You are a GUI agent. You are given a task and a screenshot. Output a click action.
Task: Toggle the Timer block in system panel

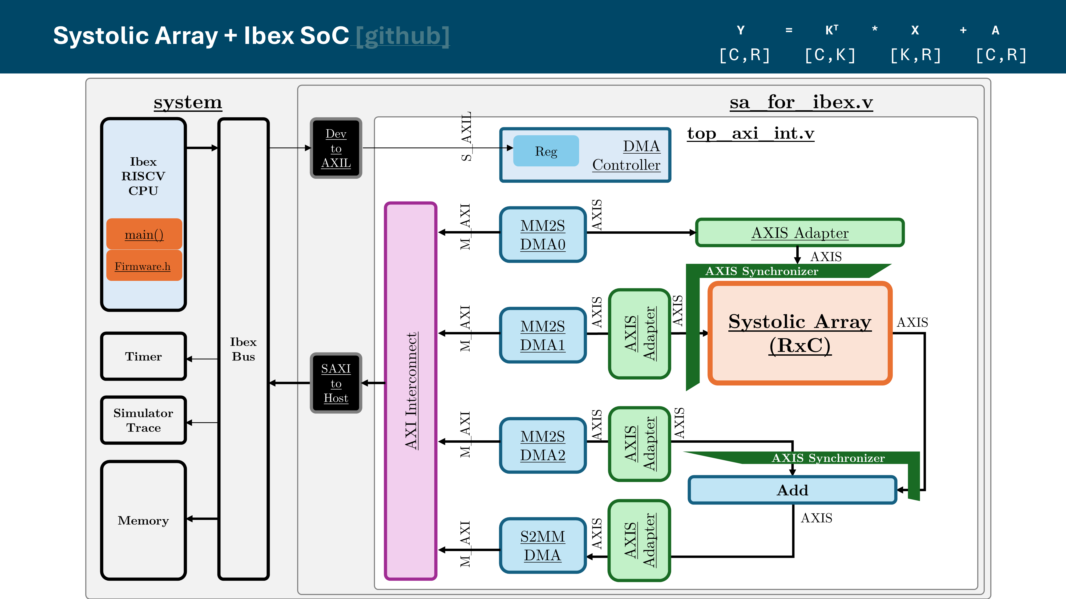(x=143, y=356)
